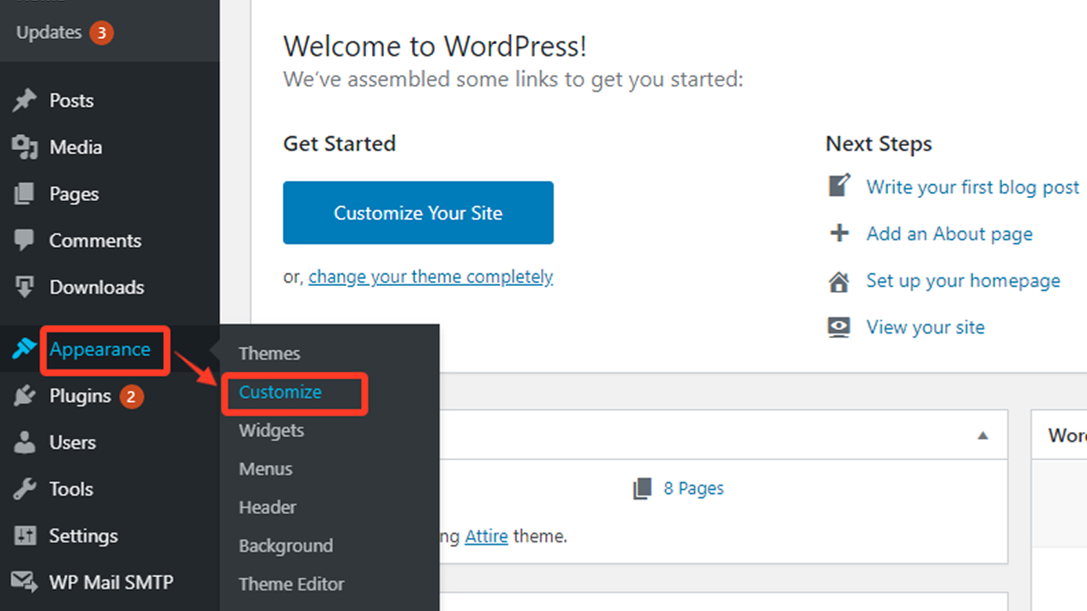Click the pages icon next to 8 Pages
The width and height of the screenshot is (1087, 611).
[643, 488]
